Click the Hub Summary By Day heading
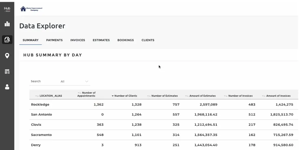 [x=53, y=55]
